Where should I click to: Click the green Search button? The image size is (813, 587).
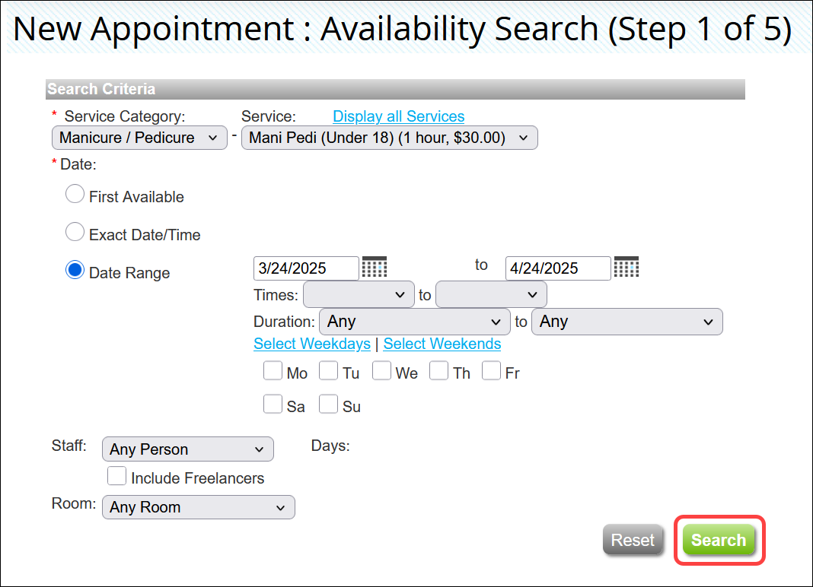[x=719, y=540]
